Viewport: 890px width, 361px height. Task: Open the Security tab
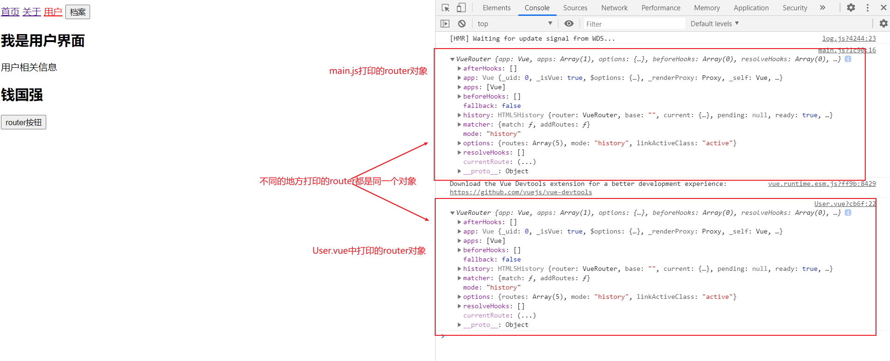tap(795, 8)
